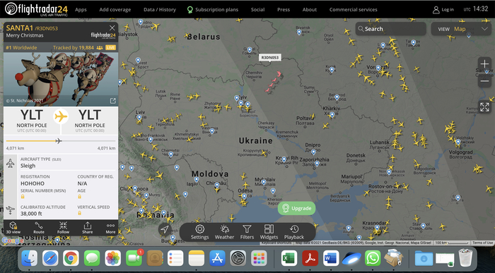495x273 pixels.
Task: Open map Settings gear in bottom toolbar
Action: click(199, 232)
